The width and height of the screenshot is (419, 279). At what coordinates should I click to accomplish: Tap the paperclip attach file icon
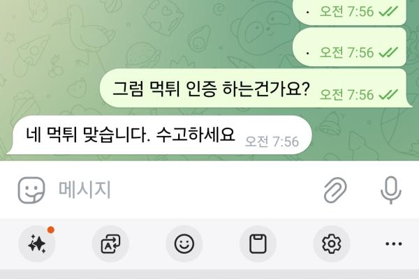tap(335, 190)
